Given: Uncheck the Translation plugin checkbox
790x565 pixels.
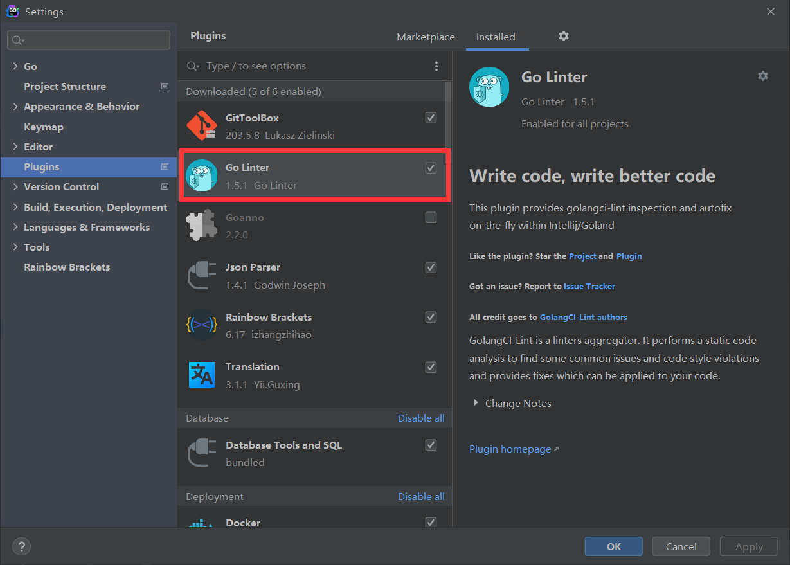Looking at the screenshot, I should (431, 367).
